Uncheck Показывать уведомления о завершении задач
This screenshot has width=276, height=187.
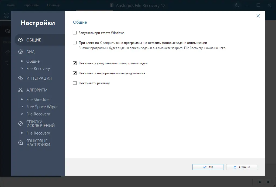(x=75, y=63)
